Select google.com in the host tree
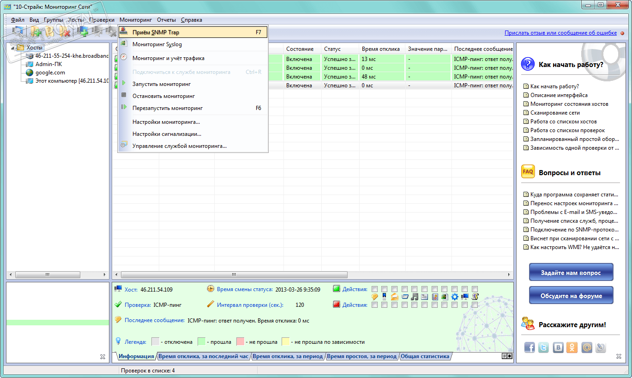This screenshot has height=378, width=632. coord(50,73)
